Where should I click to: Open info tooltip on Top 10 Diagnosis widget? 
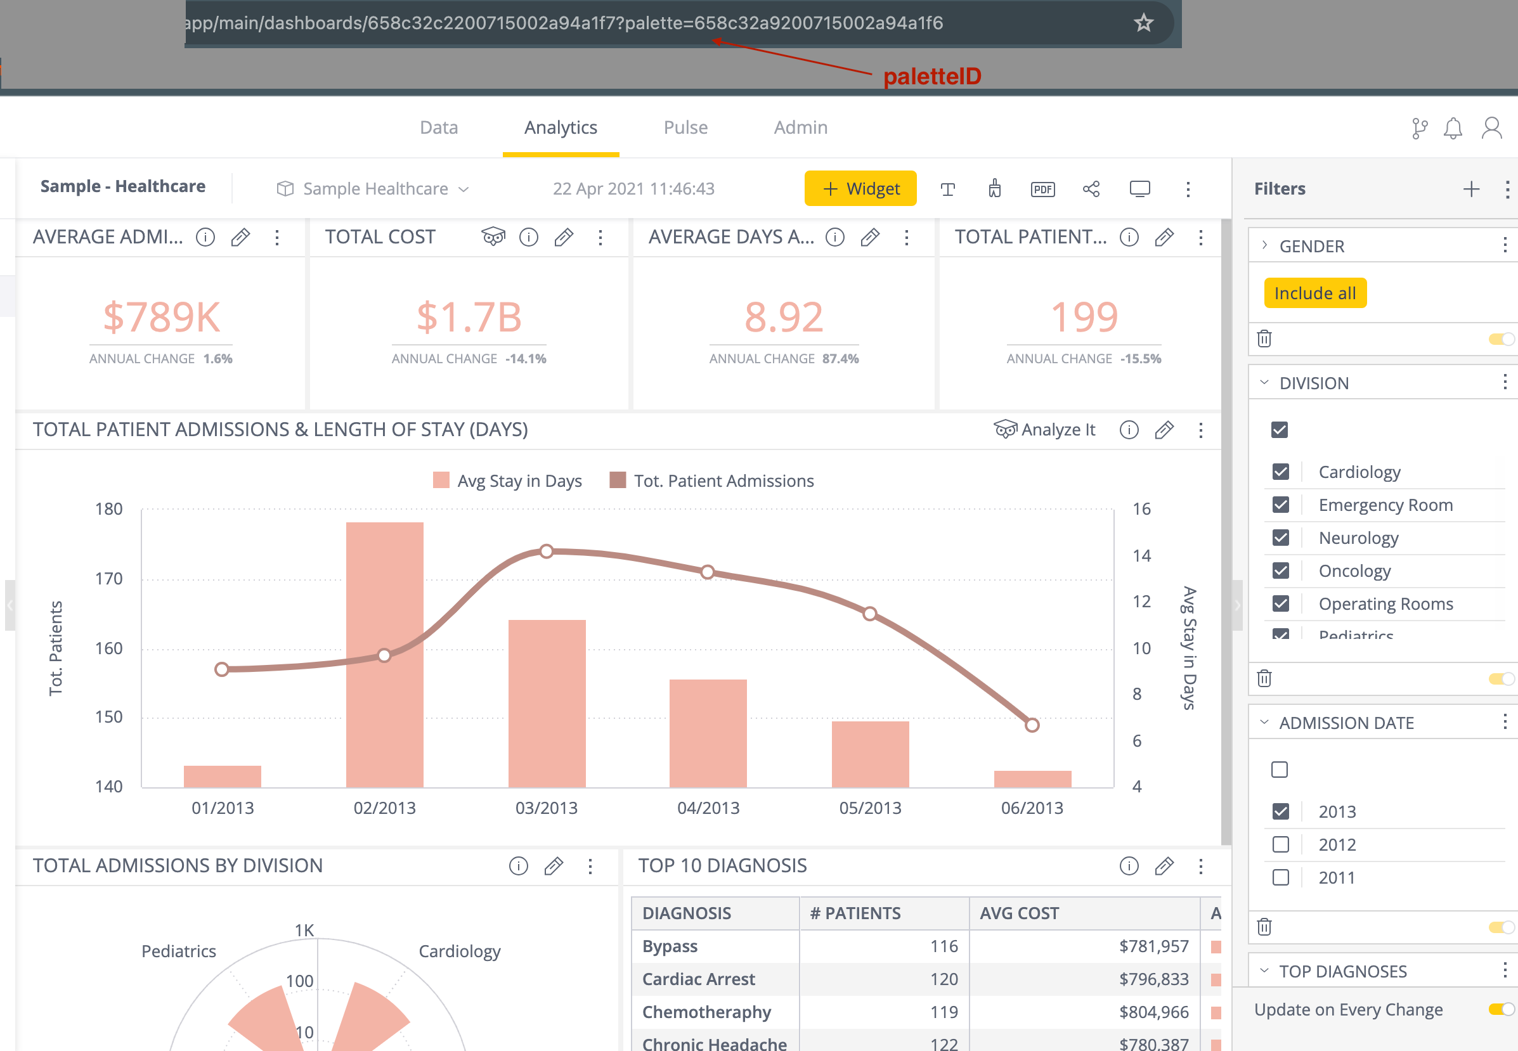point(1129,867)
